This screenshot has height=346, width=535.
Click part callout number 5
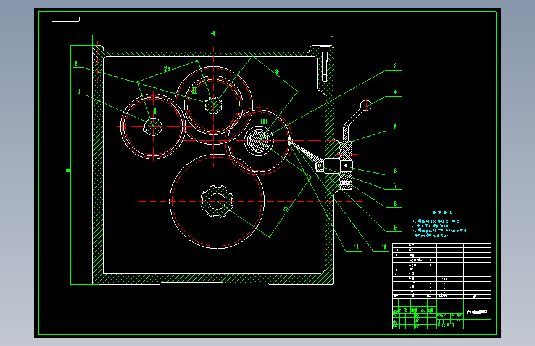tap(395, 127)
